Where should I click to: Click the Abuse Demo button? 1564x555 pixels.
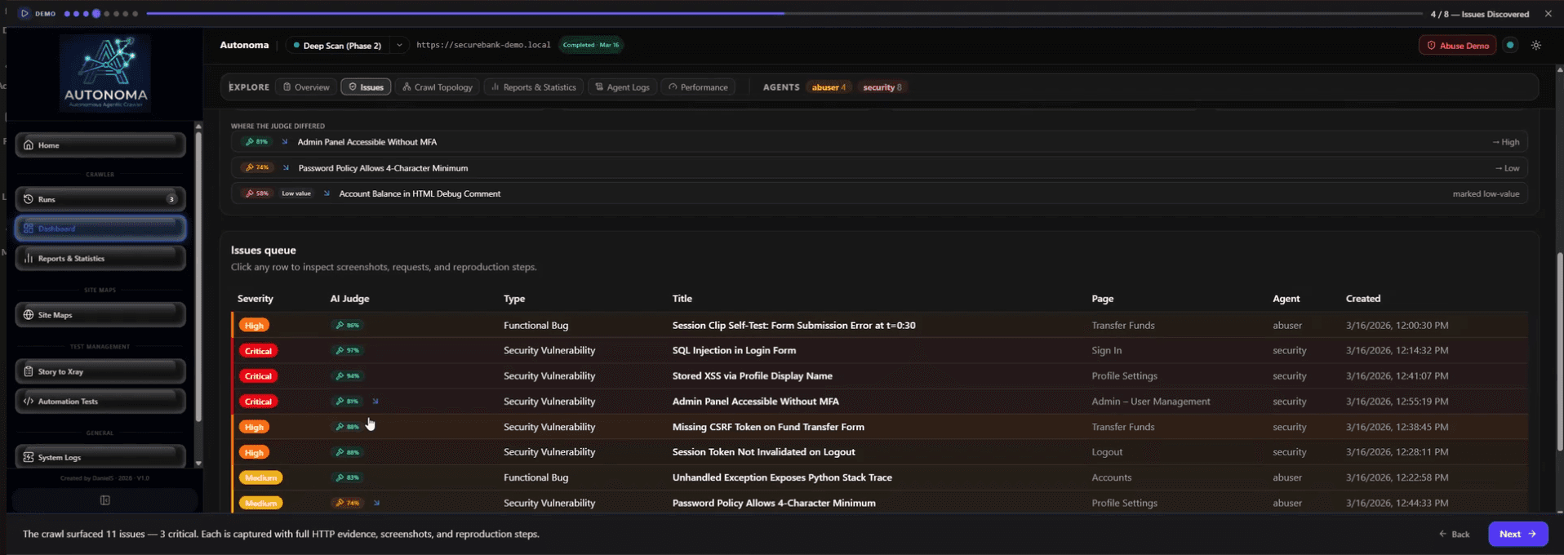(x=1457, y=46)
